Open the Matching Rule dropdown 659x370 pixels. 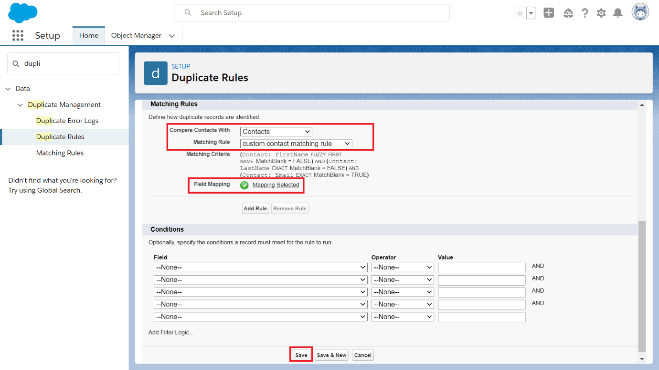click(x=296, y=144)
